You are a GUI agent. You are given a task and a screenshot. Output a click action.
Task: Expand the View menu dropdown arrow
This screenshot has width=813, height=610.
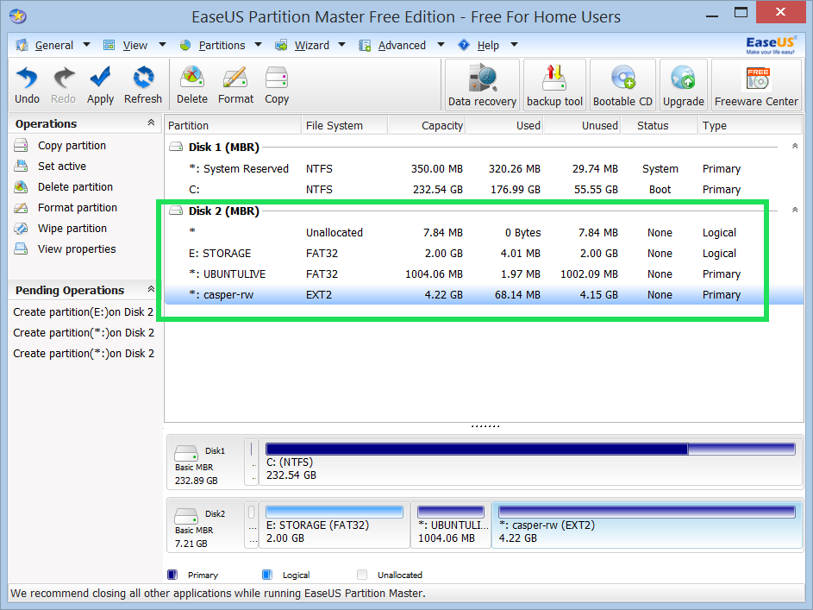(162, 45)
